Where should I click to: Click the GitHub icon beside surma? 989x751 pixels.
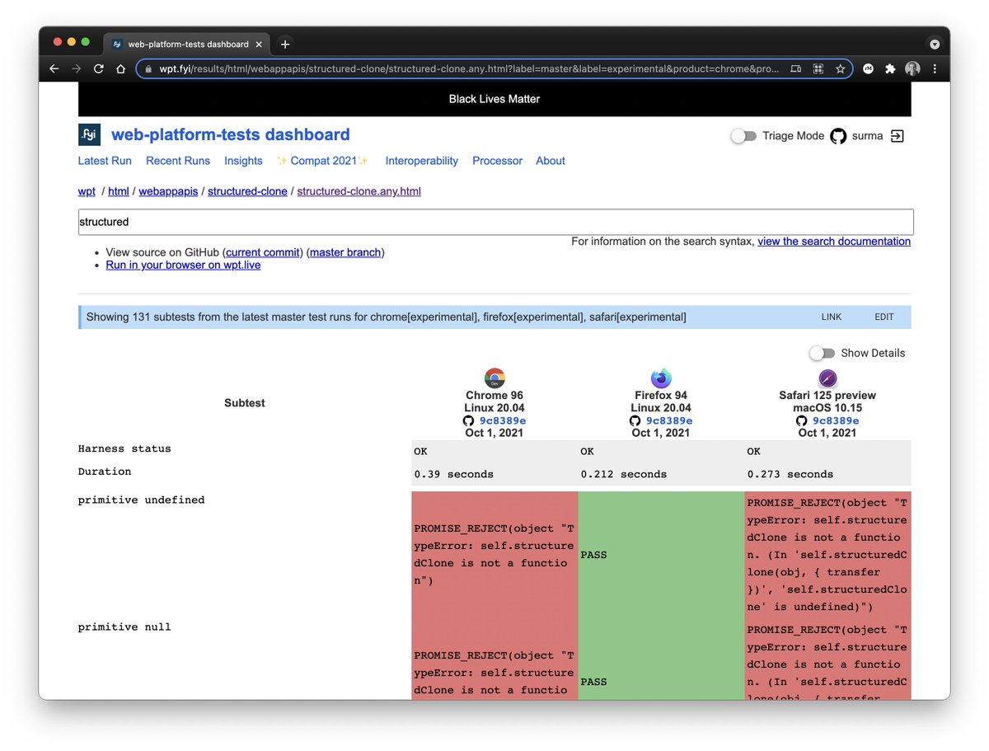(838, 136)
